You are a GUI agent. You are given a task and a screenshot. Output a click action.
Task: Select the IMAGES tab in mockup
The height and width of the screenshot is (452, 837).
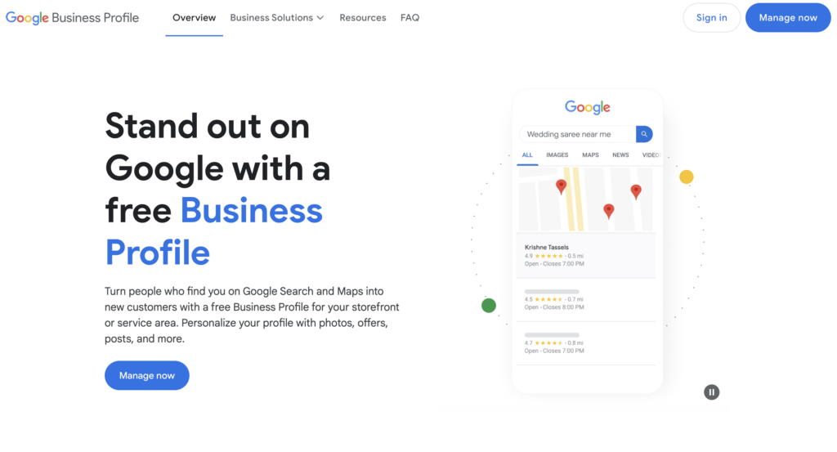click(x=557, y=154)
